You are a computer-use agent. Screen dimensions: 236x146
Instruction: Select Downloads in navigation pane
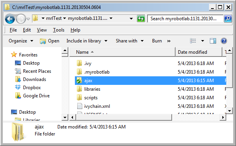pos(34,79)
